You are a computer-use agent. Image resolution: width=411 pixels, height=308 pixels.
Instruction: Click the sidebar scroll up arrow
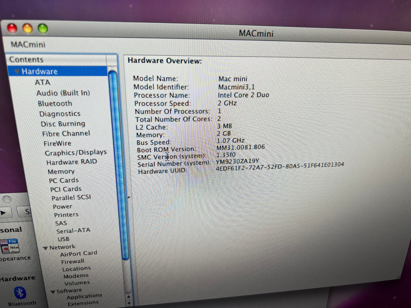tap(129, 297)
